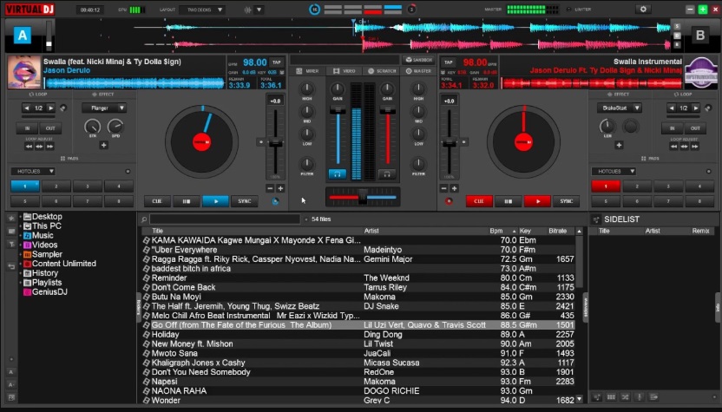Toggle deck B hotcues pad lock dot
Viewport: 722px width, 412px height.
pos(709,171)
